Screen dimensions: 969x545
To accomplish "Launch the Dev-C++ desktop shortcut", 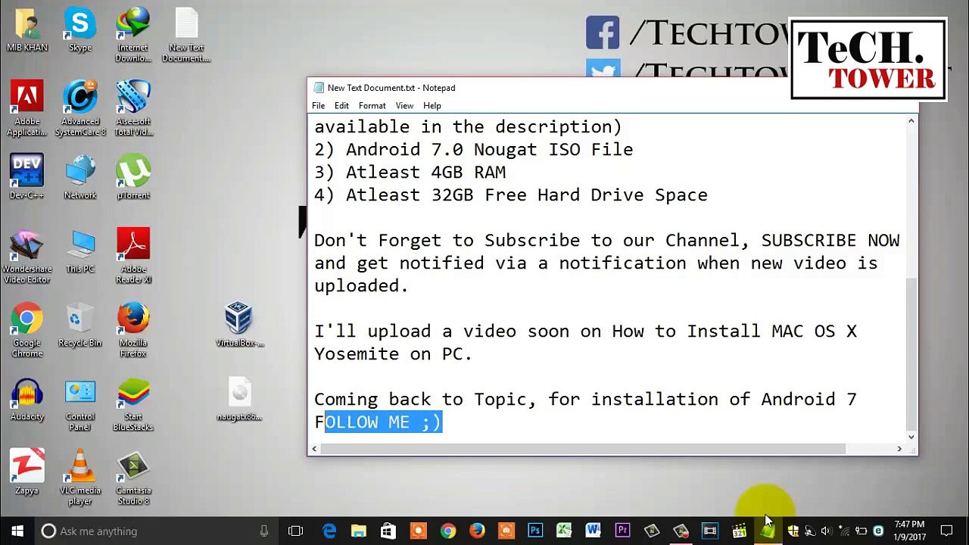I will [27, 177].
